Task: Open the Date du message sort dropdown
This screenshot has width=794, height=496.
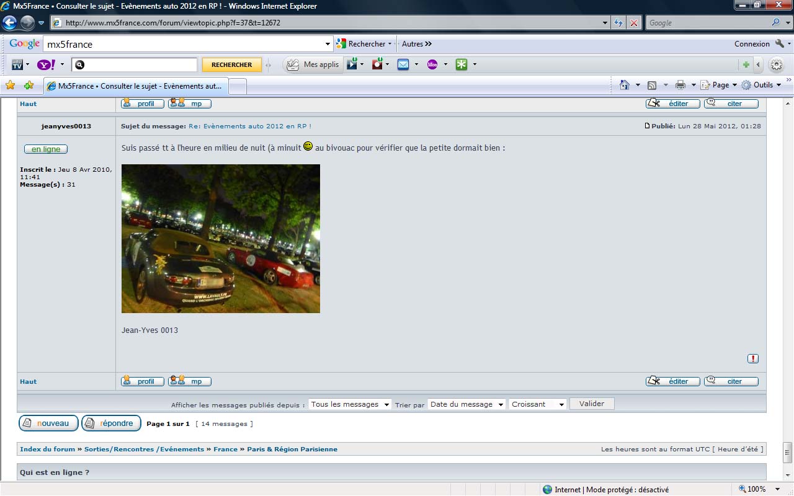Action: click(466, 404)
